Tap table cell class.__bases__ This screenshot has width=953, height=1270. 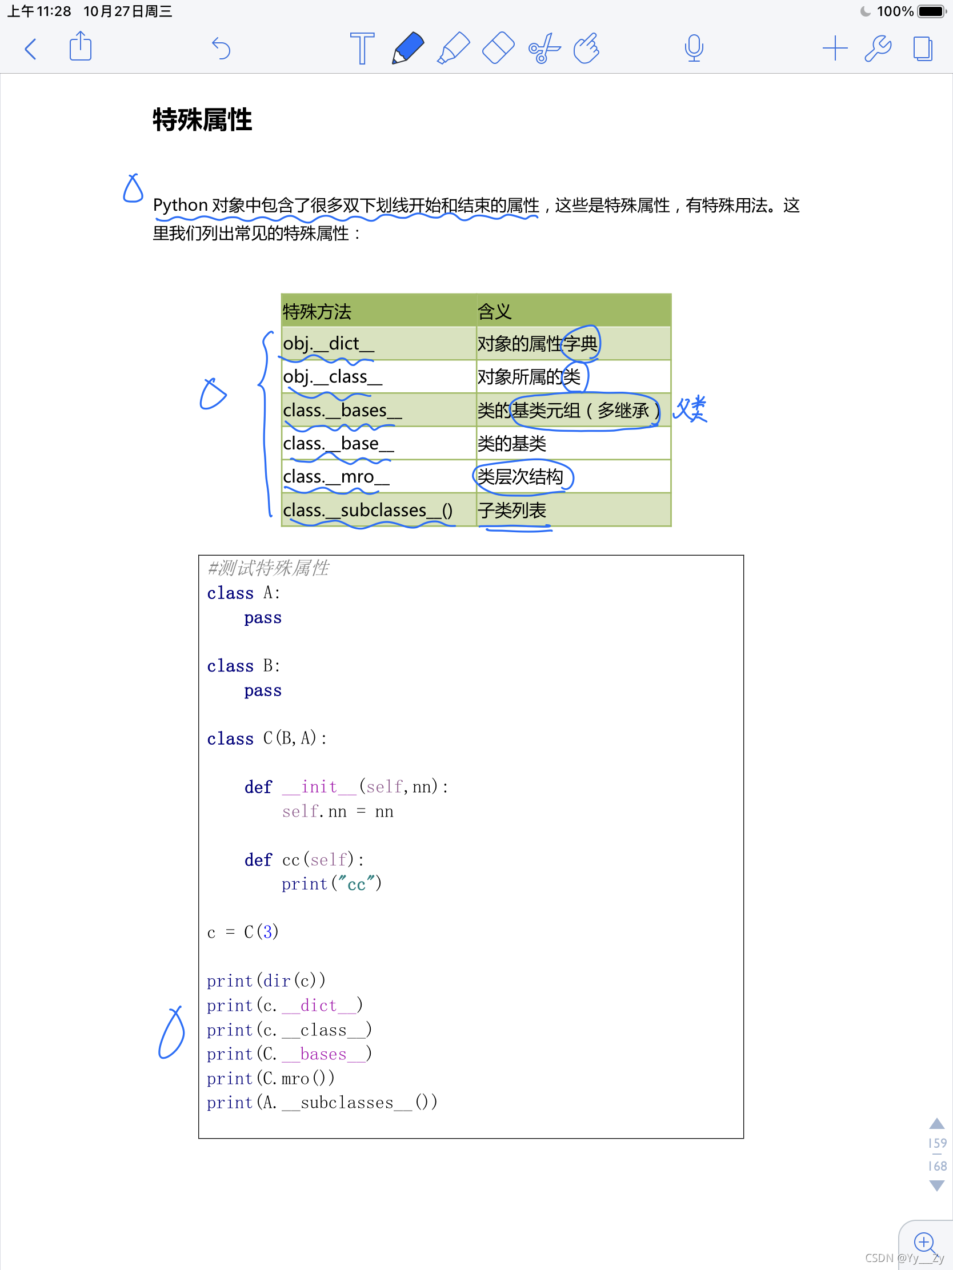pyautogui.click(x=379, y=410)
